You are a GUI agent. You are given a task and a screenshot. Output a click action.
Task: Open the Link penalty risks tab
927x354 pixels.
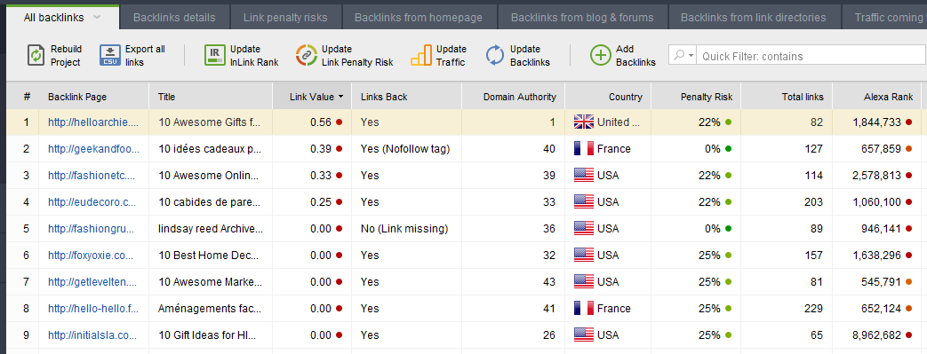click(x=285, y=18)
